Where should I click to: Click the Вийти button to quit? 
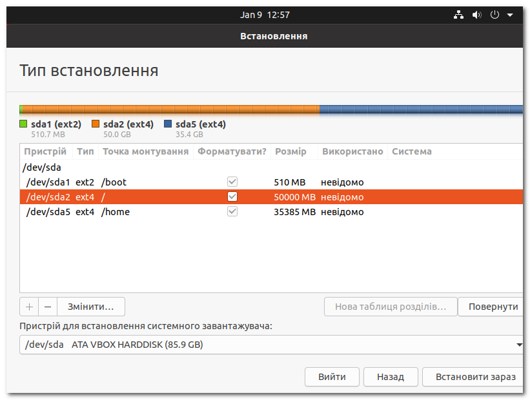[x=332, y=377]
